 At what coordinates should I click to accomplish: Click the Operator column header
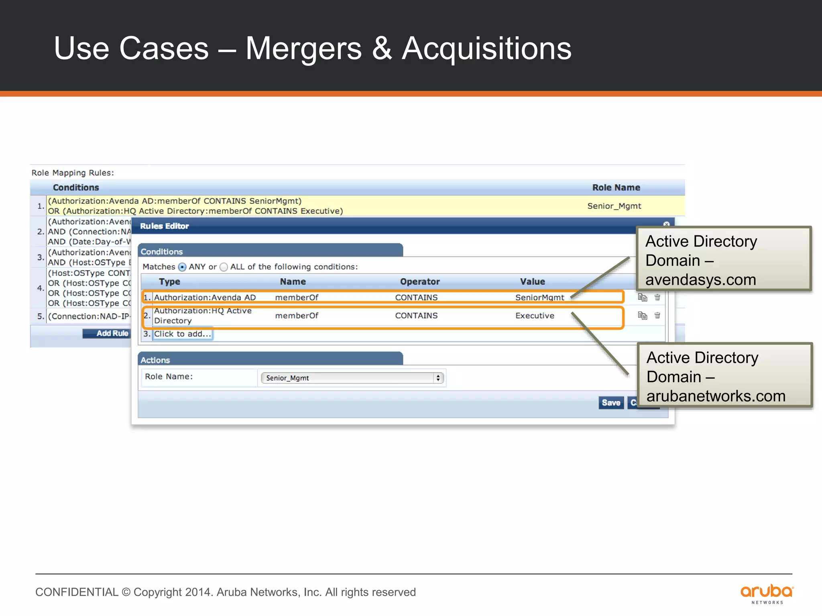[x=420, y=282]
